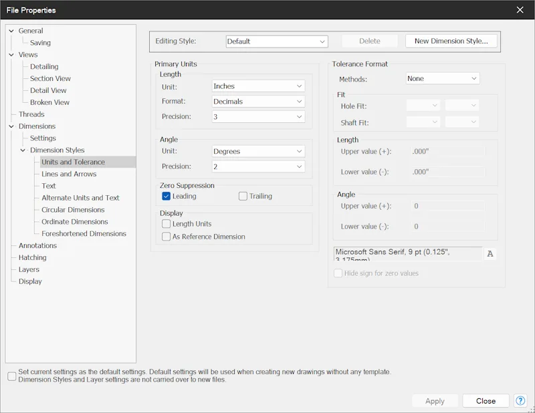Open the Detailing settings page

[x=44, y=67]
